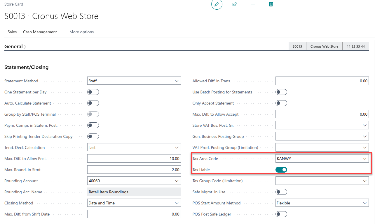Image resolution: width=375 pixels, height=224 pixels.
Task: Disable the Tax Liable toggle
Action: [x=281, y=170]
